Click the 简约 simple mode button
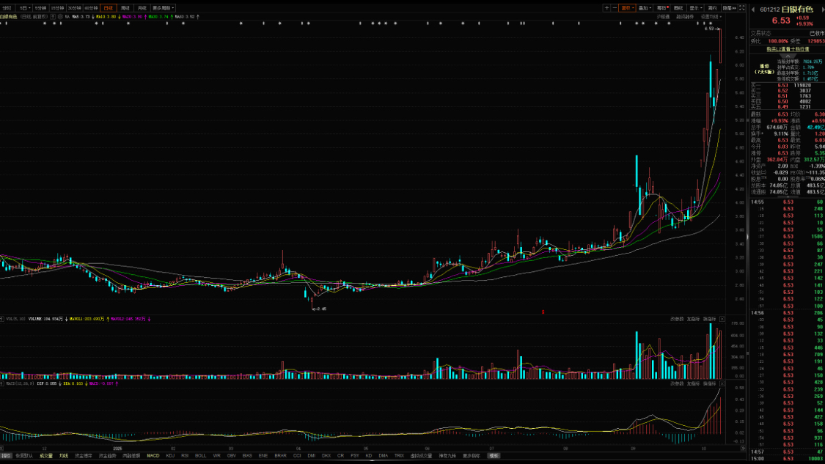The height and width of the screenshot is (464, 825). click(712, 8)
